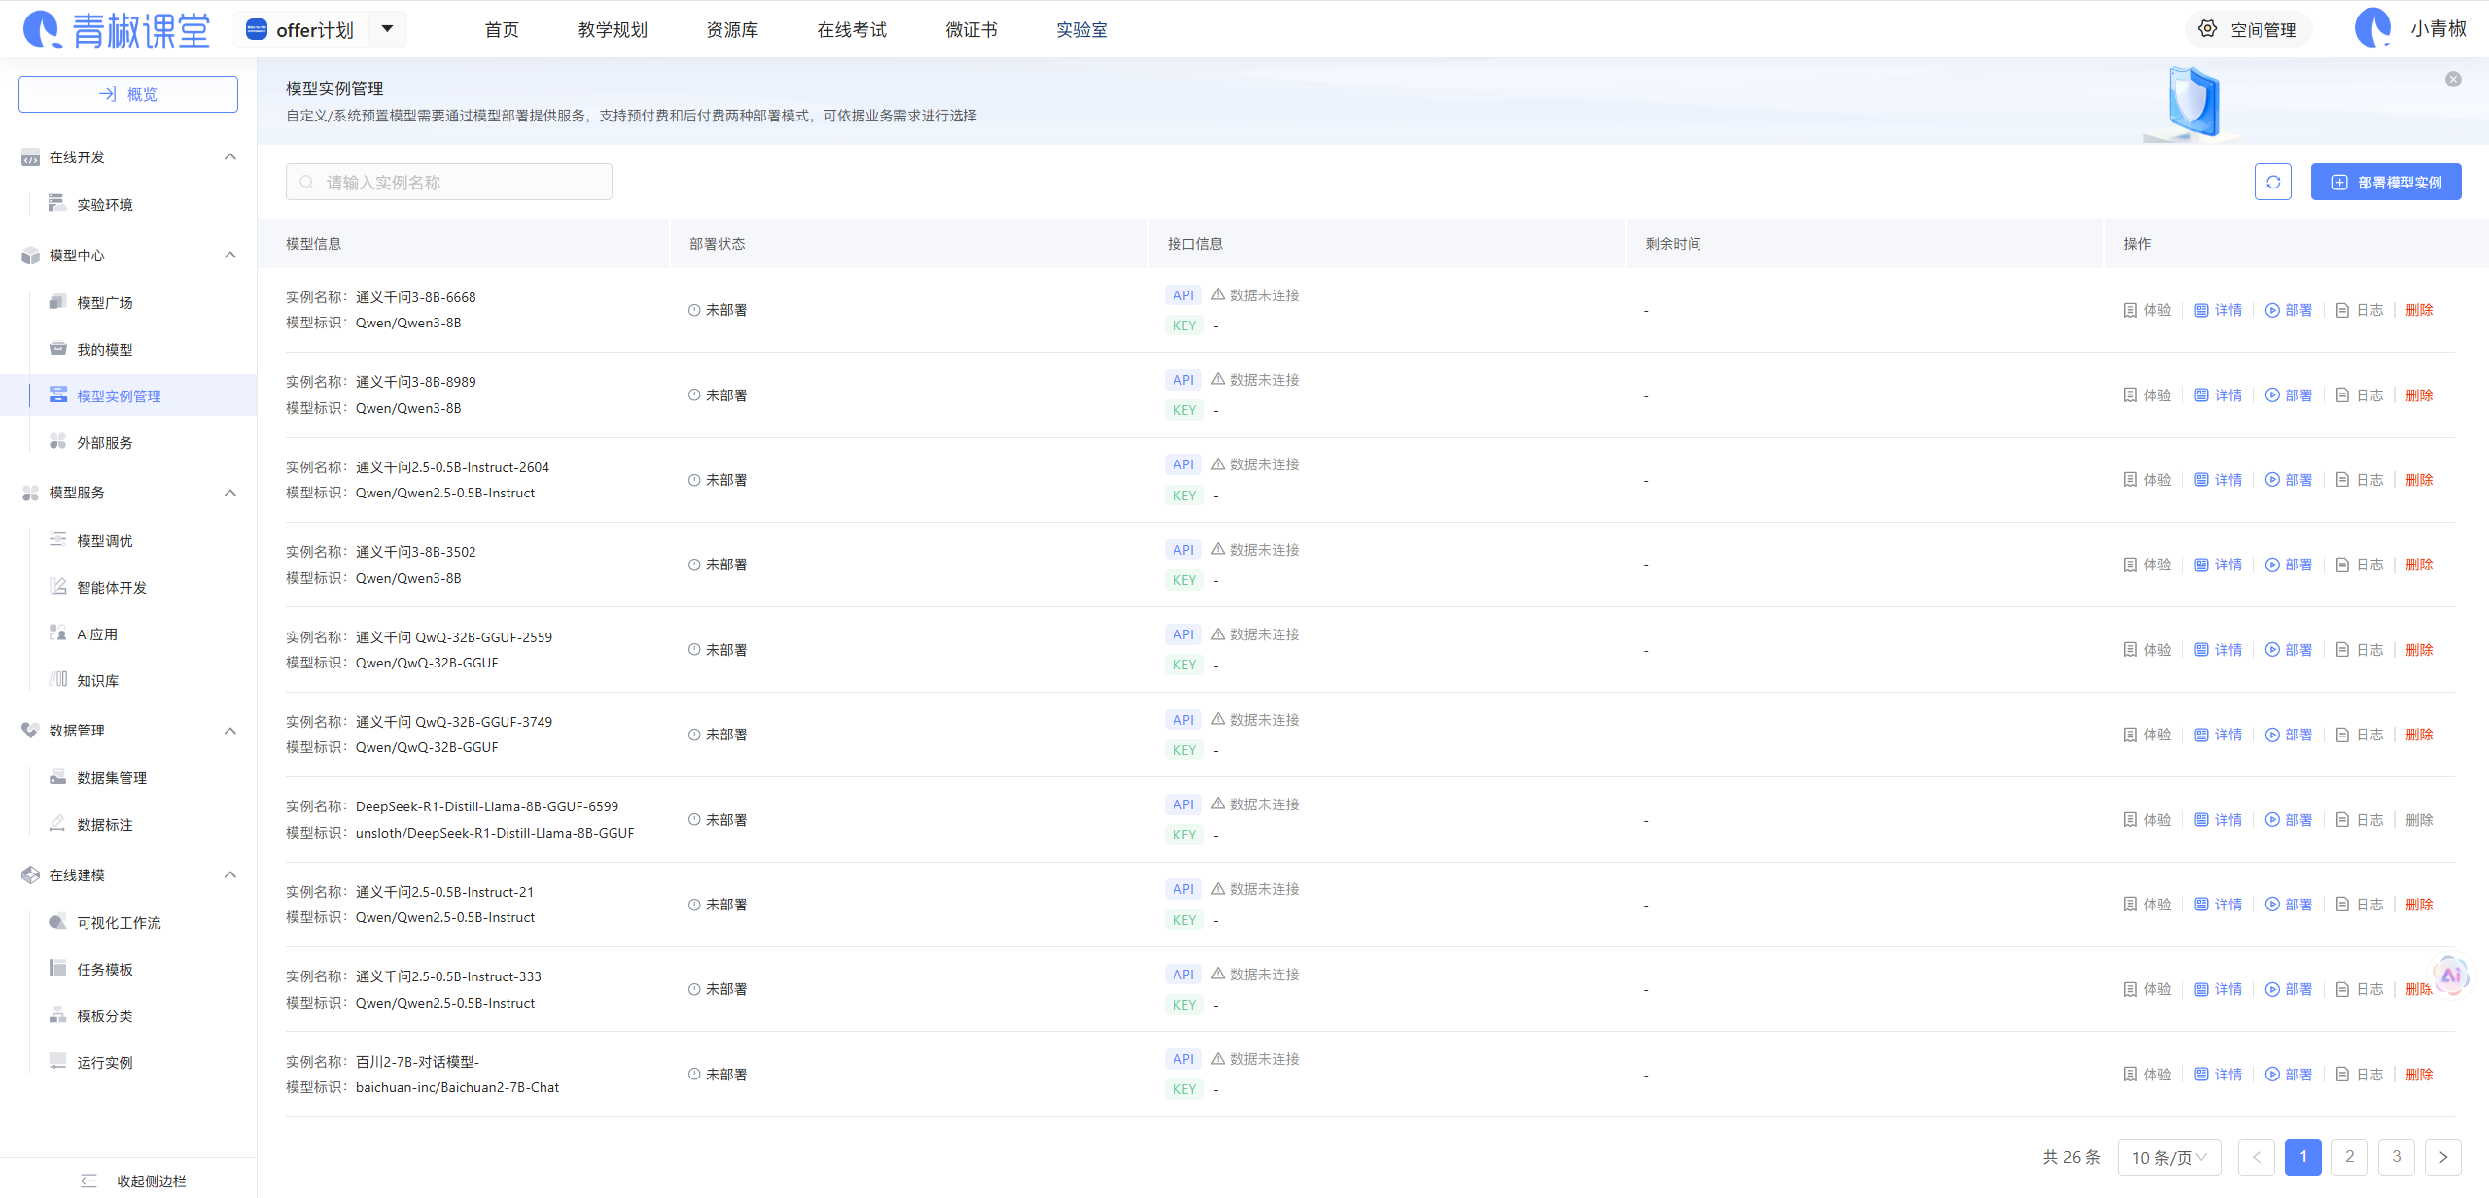Open 可视化工作流 in sidebar
This screenshot has width=2489, height=1198.
[x=119, y=923]
